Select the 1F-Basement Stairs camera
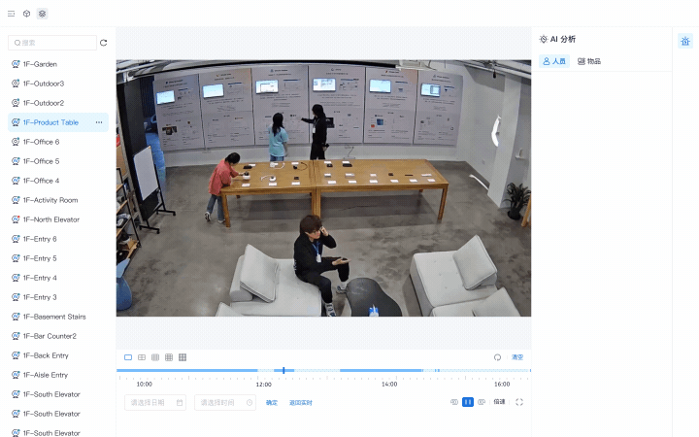Image resolution: width=699 pixels, height=437 pixels. click(58, 317)
